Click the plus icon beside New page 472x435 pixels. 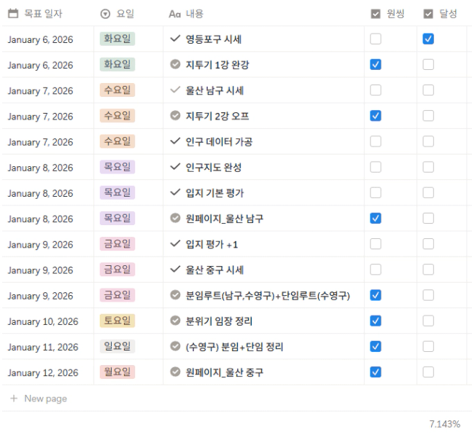pos(13,399)
